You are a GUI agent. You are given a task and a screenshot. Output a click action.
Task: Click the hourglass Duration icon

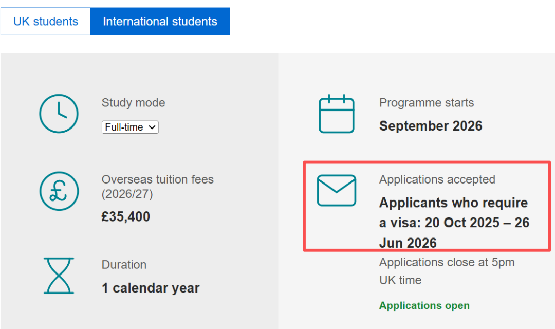[59, 276]
